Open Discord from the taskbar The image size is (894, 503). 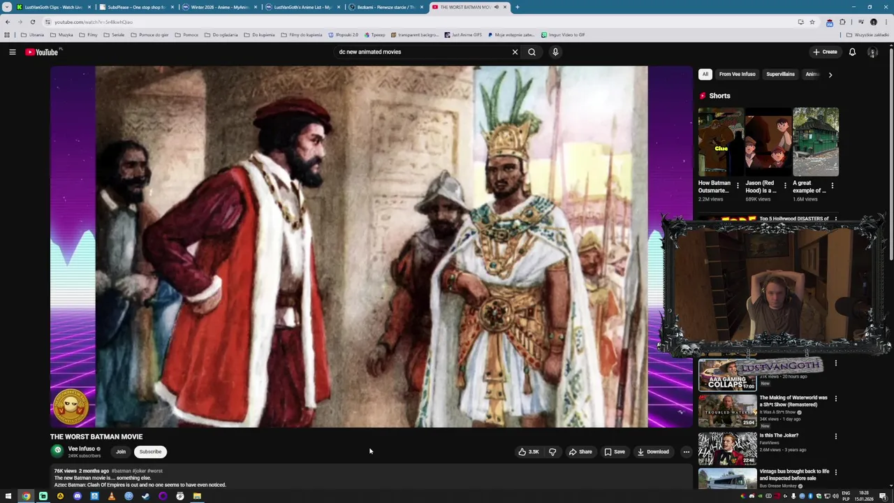tap(77, 496)
